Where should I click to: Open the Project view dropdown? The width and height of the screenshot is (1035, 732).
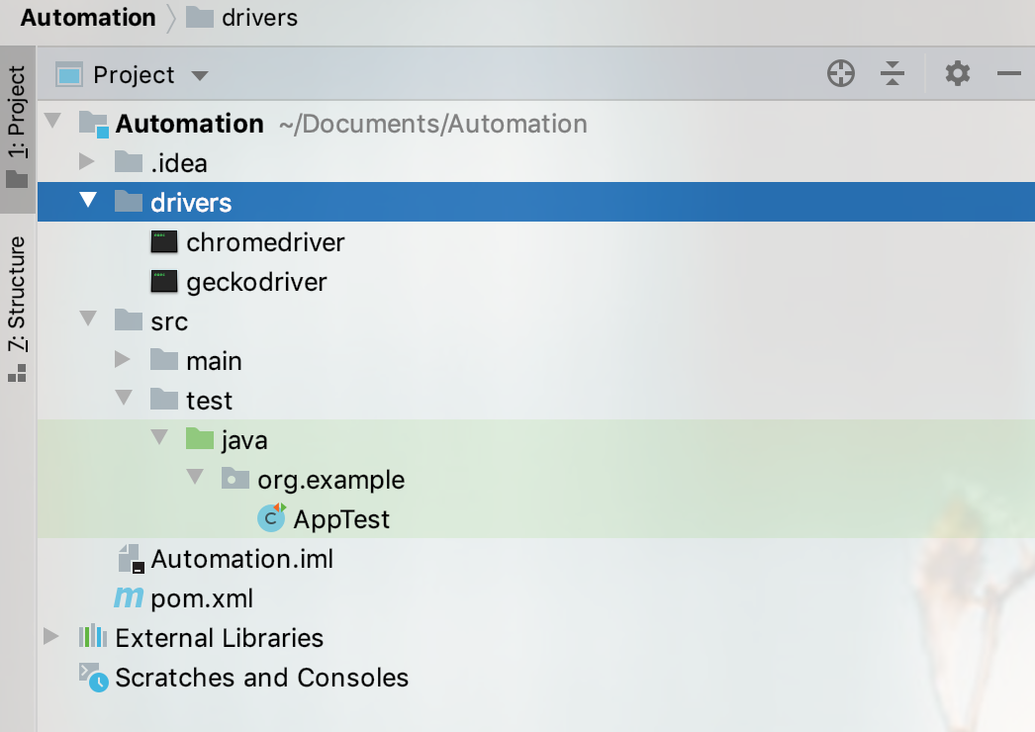[x=199, y=76]
